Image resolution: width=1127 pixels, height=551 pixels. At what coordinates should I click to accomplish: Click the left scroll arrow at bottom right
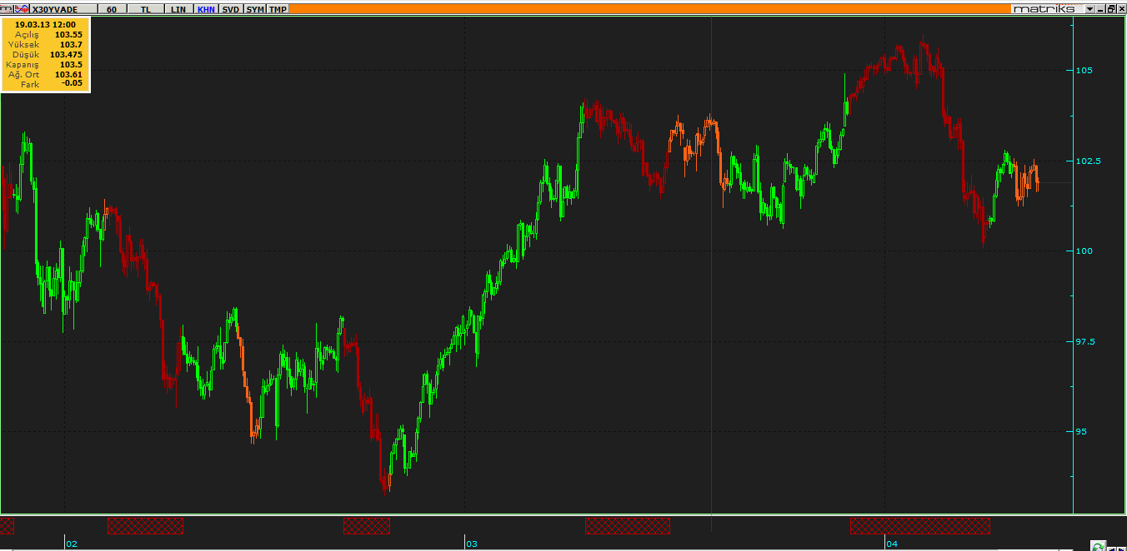pos(1112,549)
